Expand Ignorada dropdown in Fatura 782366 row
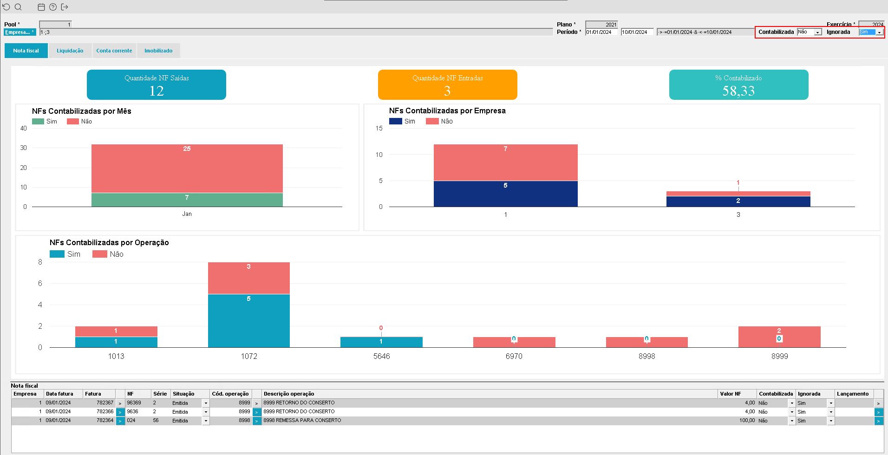 pyautogui.click(x=831, y=412)
